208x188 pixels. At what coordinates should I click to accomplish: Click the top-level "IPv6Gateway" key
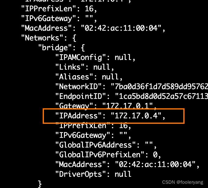[x=48, y=19]
